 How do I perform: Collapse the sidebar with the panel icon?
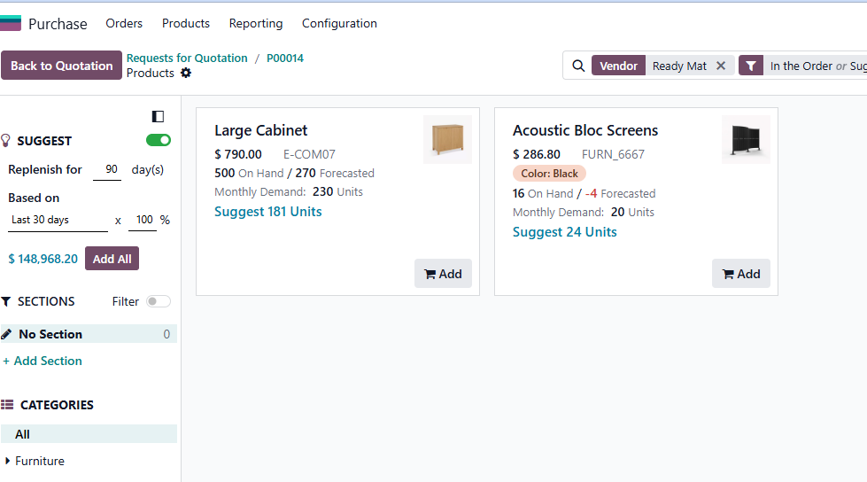click(159, 116)
